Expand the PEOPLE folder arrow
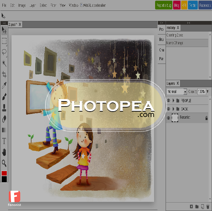This screenshot has height=211, width=212. pyautogui.click(x=173, y=100)
